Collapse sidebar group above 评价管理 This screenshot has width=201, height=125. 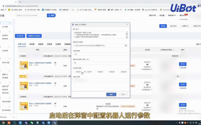tap(10, 23)
